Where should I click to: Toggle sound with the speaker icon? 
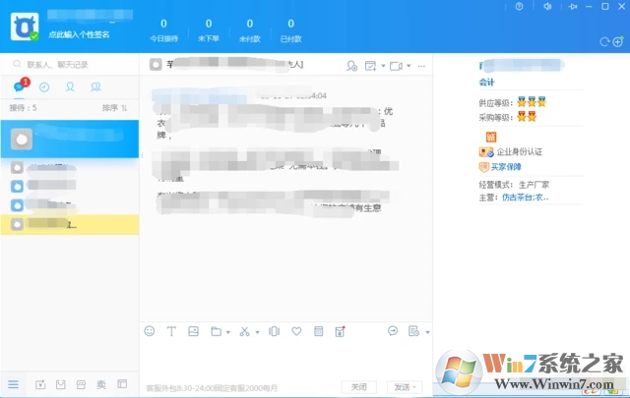[547, 7]
